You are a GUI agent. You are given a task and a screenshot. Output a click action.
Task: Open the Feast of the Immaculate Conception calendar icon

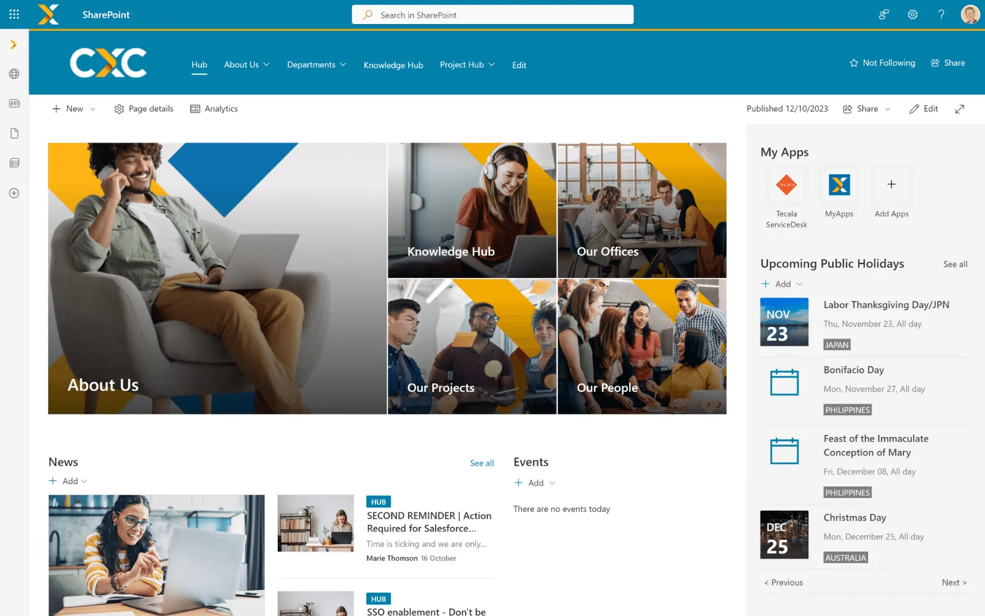pyautogui.click(x=784, y=450)
